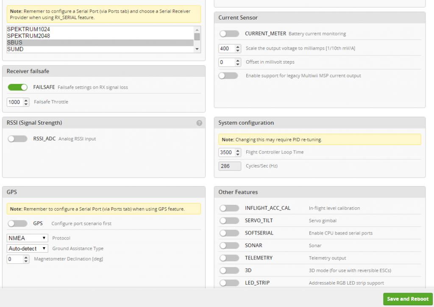Turn on the GPS feature toggle
434x307 pixels.
click(x=17, y=223)
